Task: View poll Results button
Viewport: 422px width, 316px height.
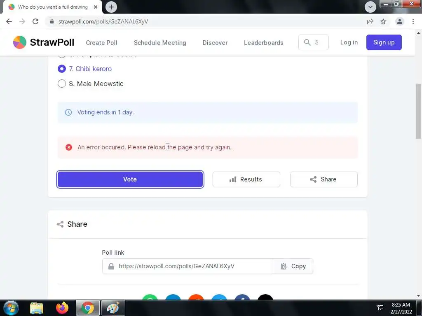Action: click(246, 179)
